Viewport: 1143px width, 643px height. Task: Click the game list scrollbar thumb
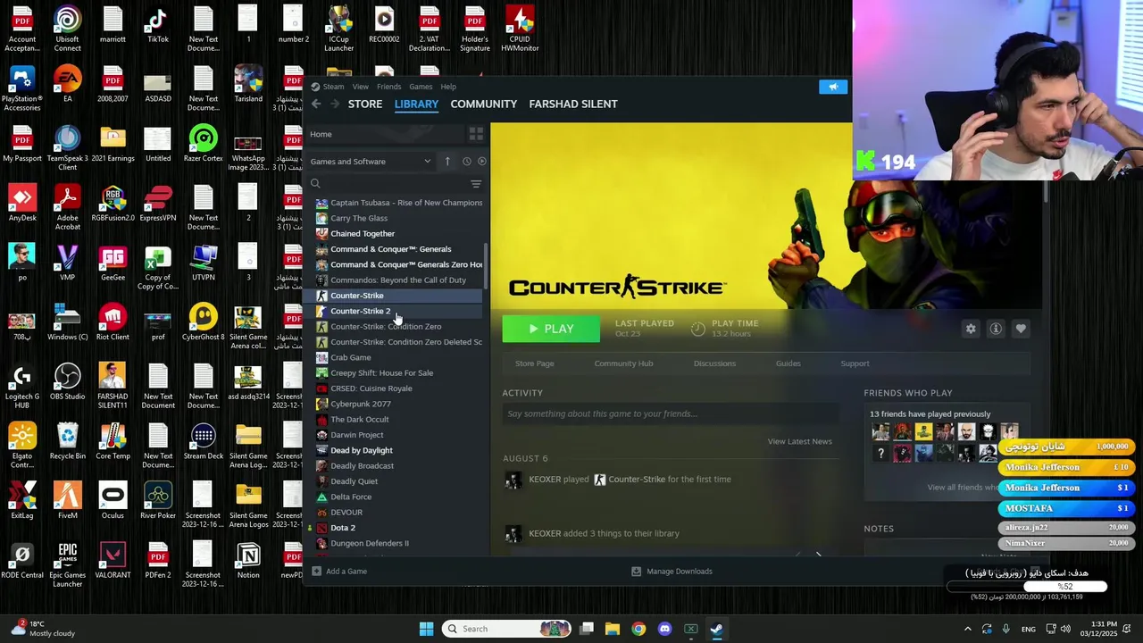point(486,265)
